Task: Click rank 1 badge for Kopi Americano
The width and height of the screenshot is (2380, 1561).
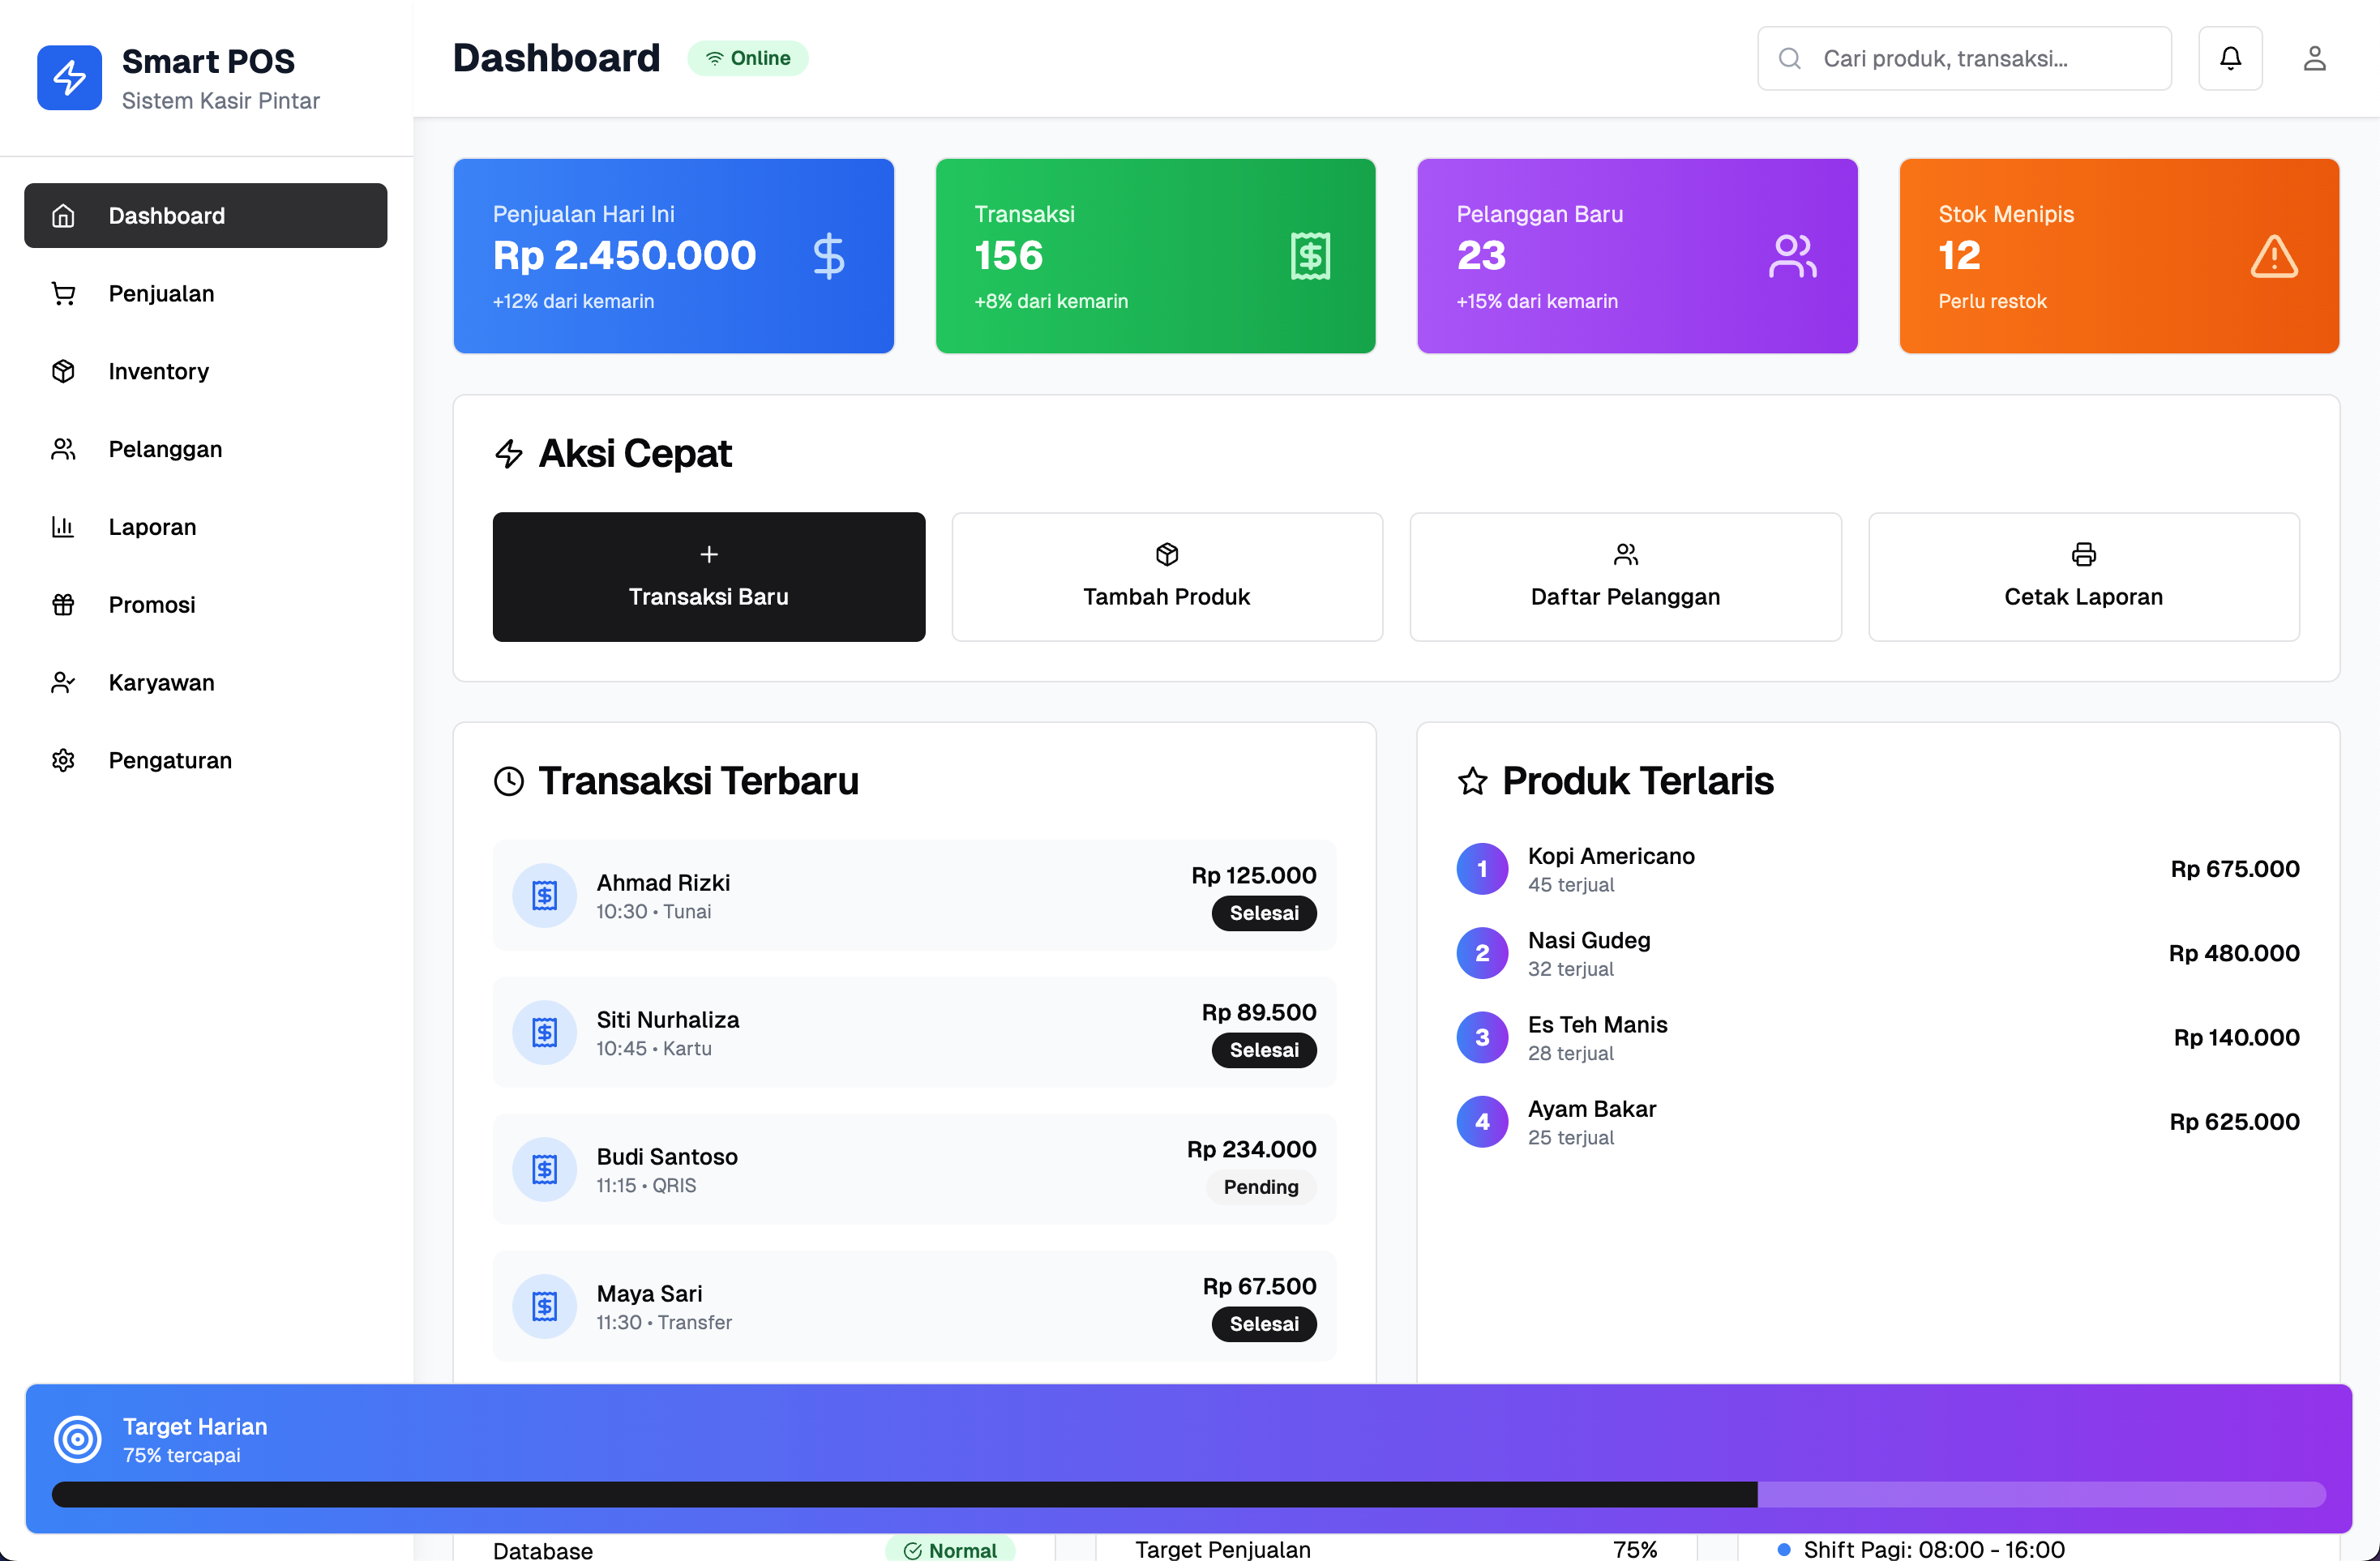Action: coord(1482,869)
